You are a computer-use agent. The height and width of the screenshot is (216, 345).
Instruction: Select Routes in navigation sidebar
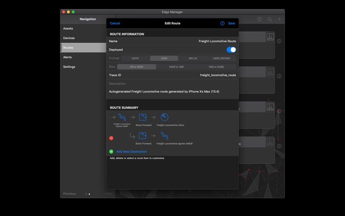pos(83,48)
